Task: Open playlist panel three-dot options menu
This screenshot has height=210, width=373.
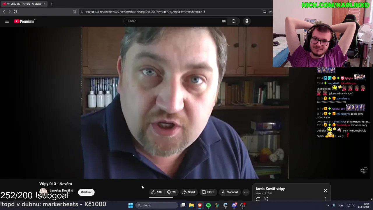Action: [x=325, y=199]
